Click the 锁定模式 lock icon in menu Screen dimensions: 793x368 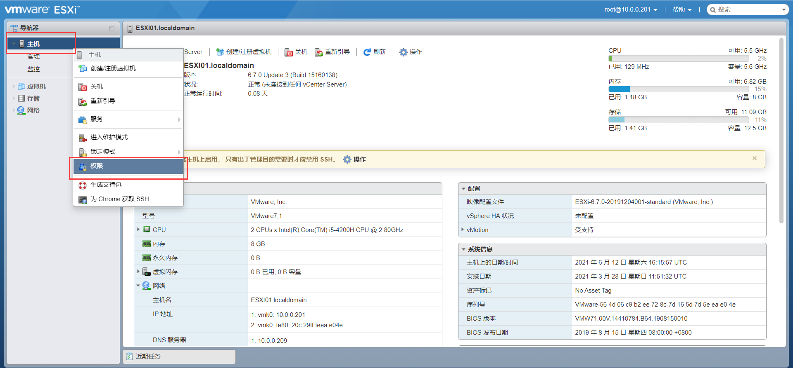(x=83, y=152)
